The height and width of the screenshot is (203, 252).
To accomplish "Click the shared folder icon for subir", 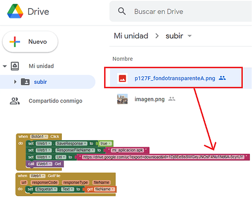I will tap(25, 82).
